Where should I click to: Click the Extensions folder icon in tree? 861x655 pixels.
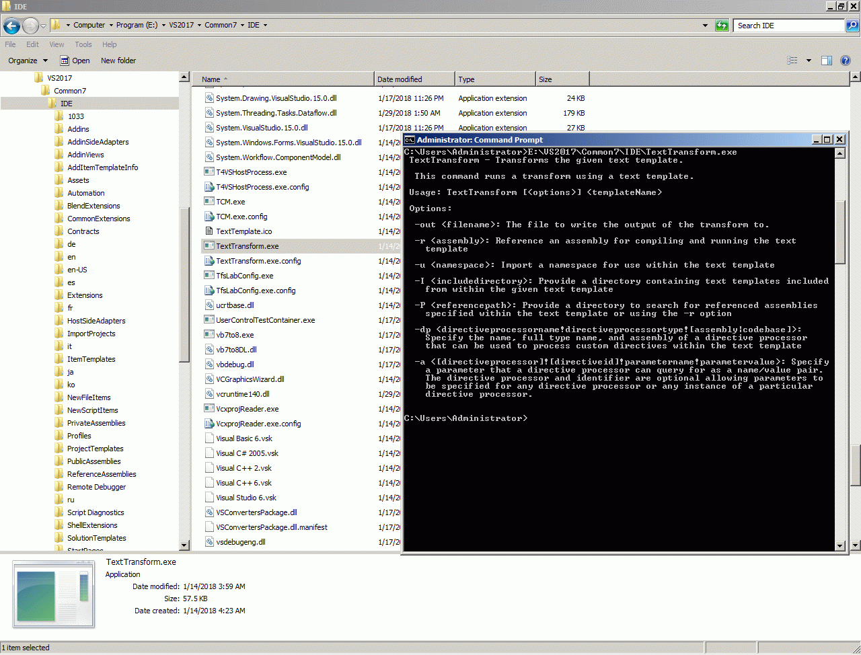click(59, 295)
